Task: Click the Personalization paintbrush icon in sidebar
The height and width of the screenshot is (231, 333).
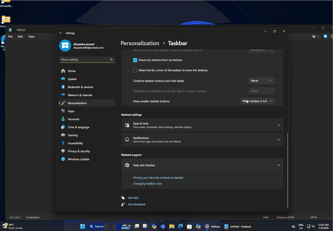Action: [x=63, y=103]
